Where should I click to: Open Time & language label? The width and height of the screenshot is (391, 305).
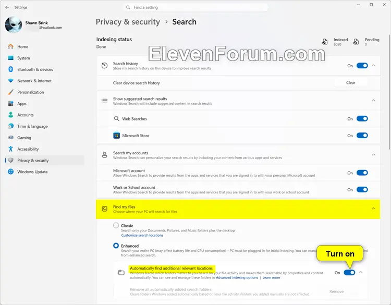(32, 127)
